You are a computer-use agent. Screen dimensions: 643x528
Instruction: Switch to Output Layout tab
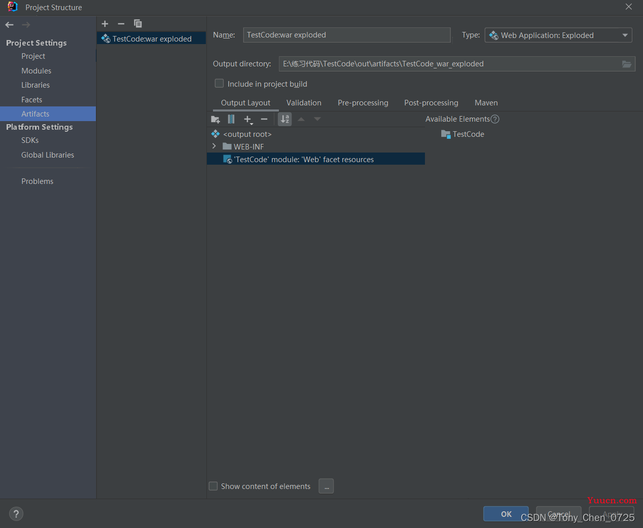point(245,103)
